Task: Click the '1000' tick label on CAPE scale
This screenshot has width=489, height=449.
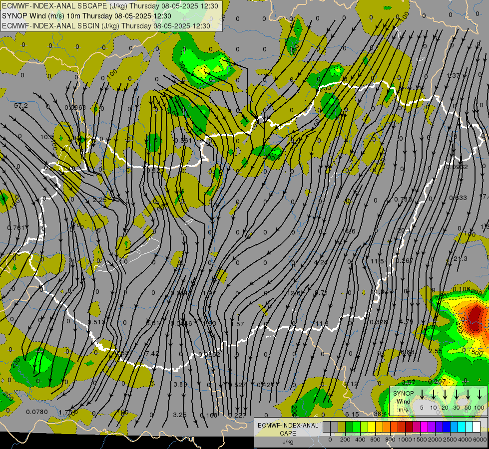Action: 405,440
